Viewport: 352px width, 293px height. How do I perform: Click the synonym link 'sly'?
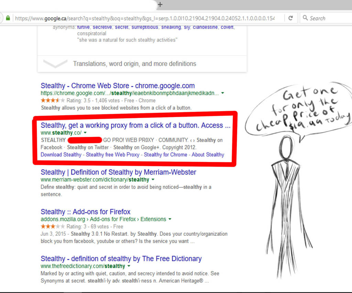tap(187, 27)
